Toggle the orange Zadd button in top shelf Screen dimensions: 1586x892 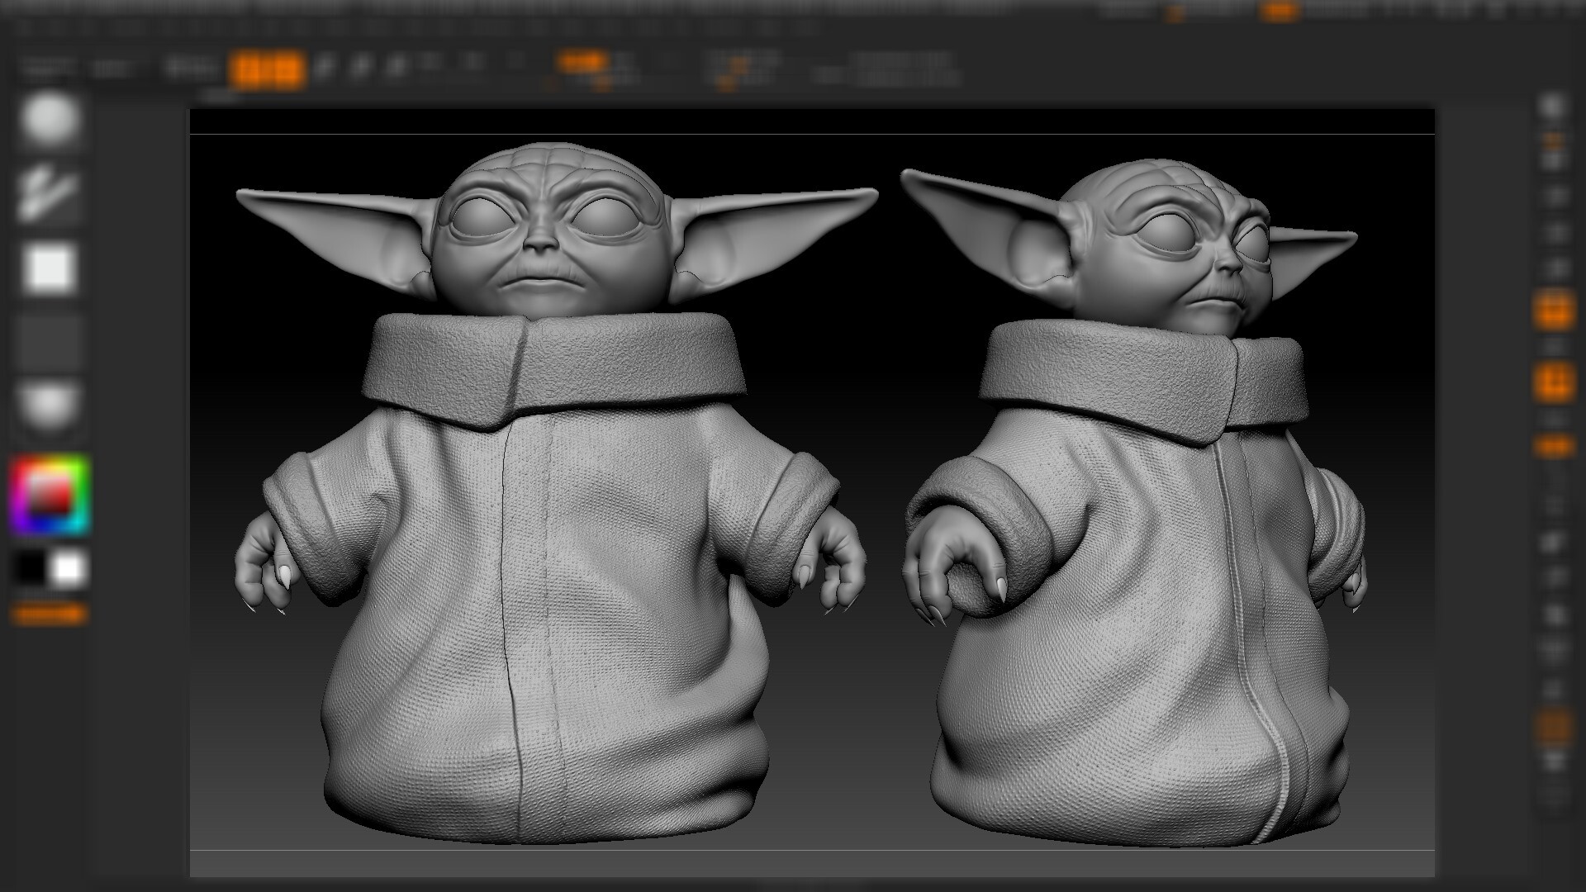pyautogui.click(x=582, y=60)
